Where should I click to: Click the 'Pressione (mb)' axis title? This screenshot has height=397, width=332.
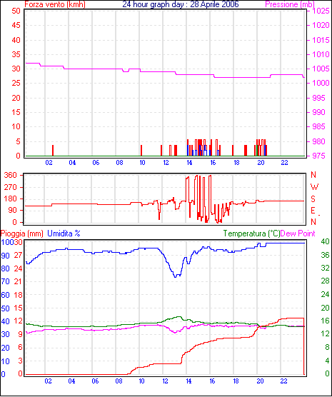click(x=290, y=4)
